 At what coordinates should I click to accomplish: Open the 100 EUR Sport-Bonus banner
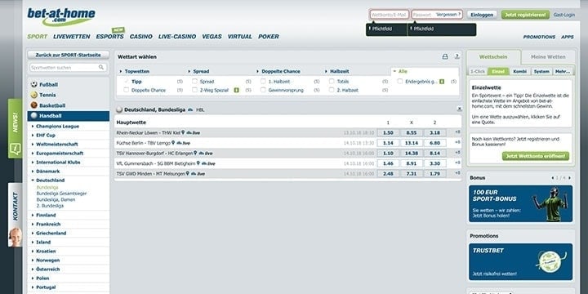click(x=520, y=203)
